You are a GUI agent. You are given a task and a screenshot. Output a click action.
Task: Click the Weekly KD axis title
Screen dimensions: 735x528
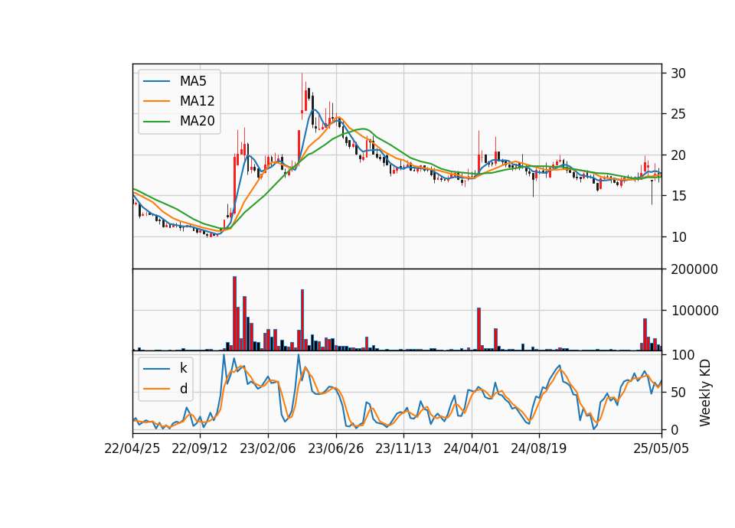[705, 393]
